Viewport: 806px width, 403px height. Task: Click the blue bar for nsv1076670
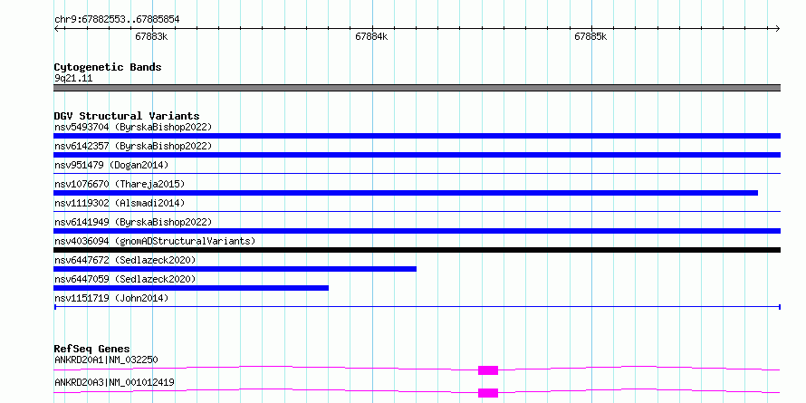coord(406,193)
